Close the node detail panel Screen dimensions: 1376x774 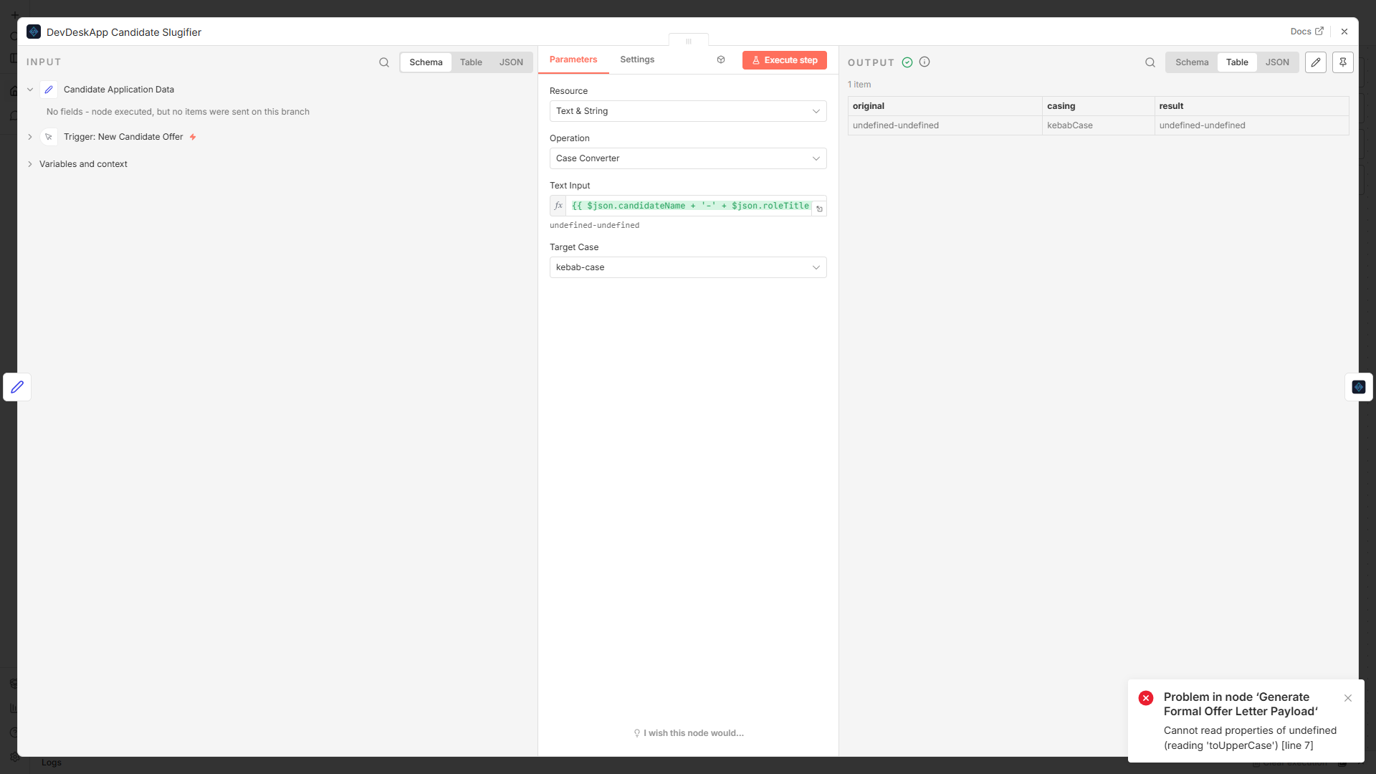pyautogui.click(x=1344, y=32)
